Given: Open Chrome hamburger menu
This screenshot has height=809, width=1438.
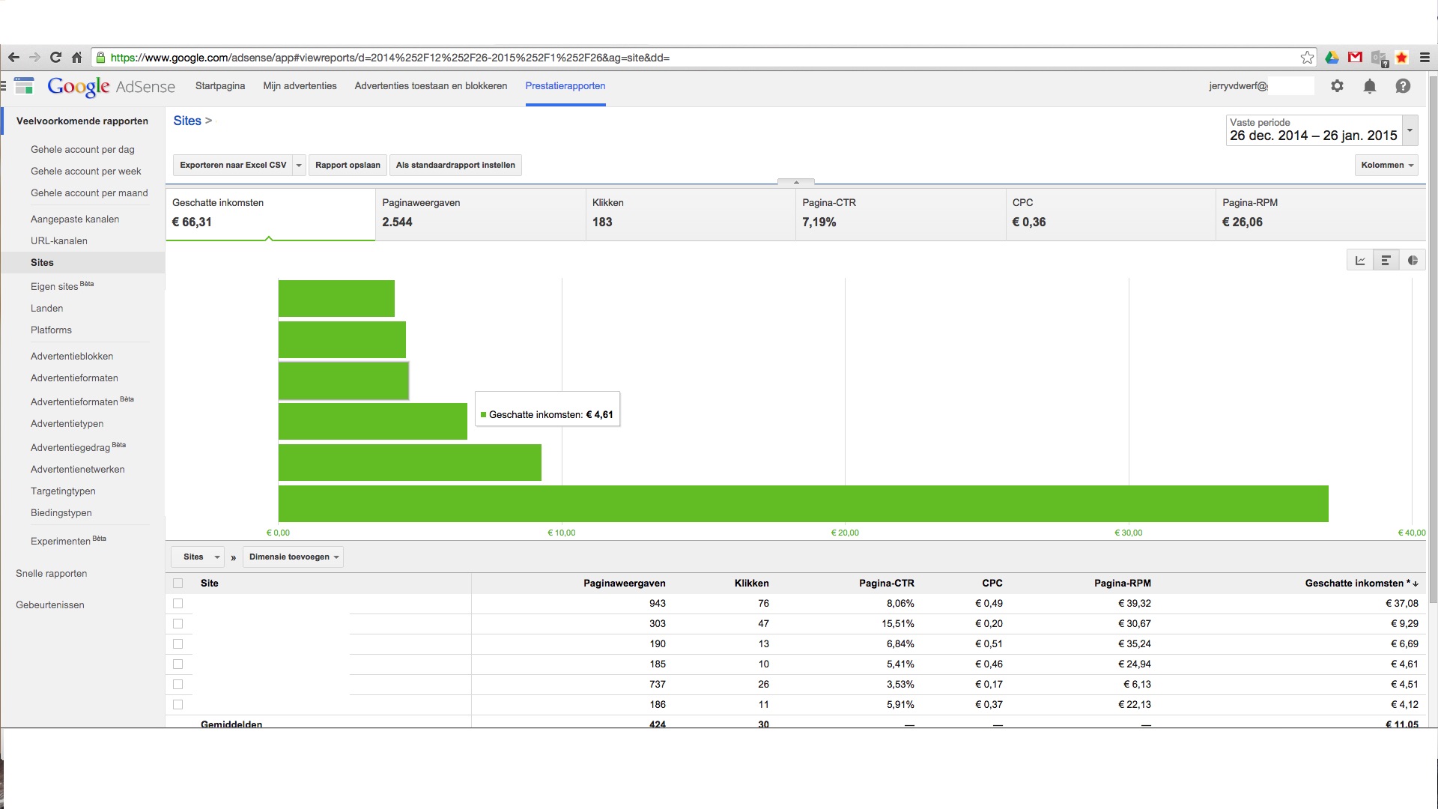Looking at the screenshot, I should tap(1425, 58).
